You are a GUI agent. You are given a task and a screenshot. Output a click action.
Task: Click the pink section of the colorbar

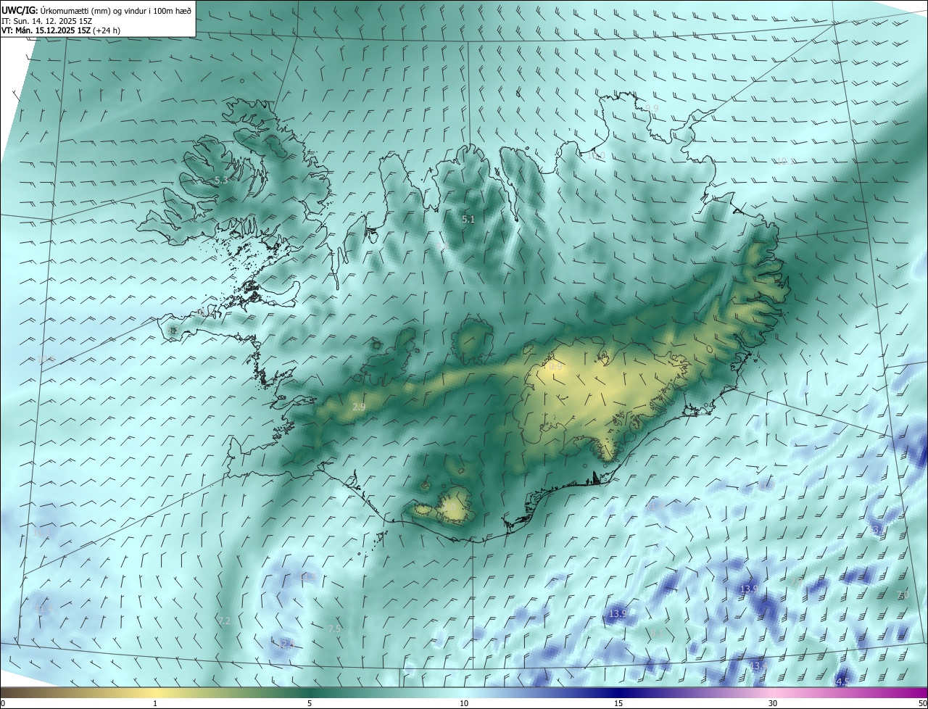coord(773,692)
